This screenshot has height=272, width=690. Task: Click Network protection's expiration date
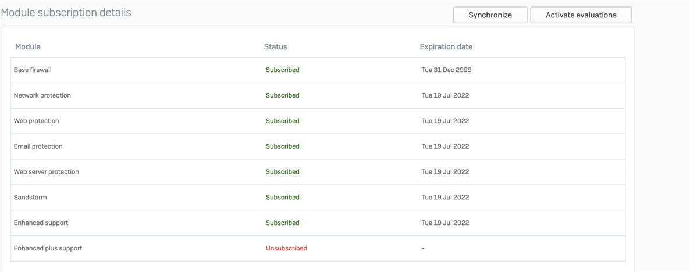click(x=445, y=95)
